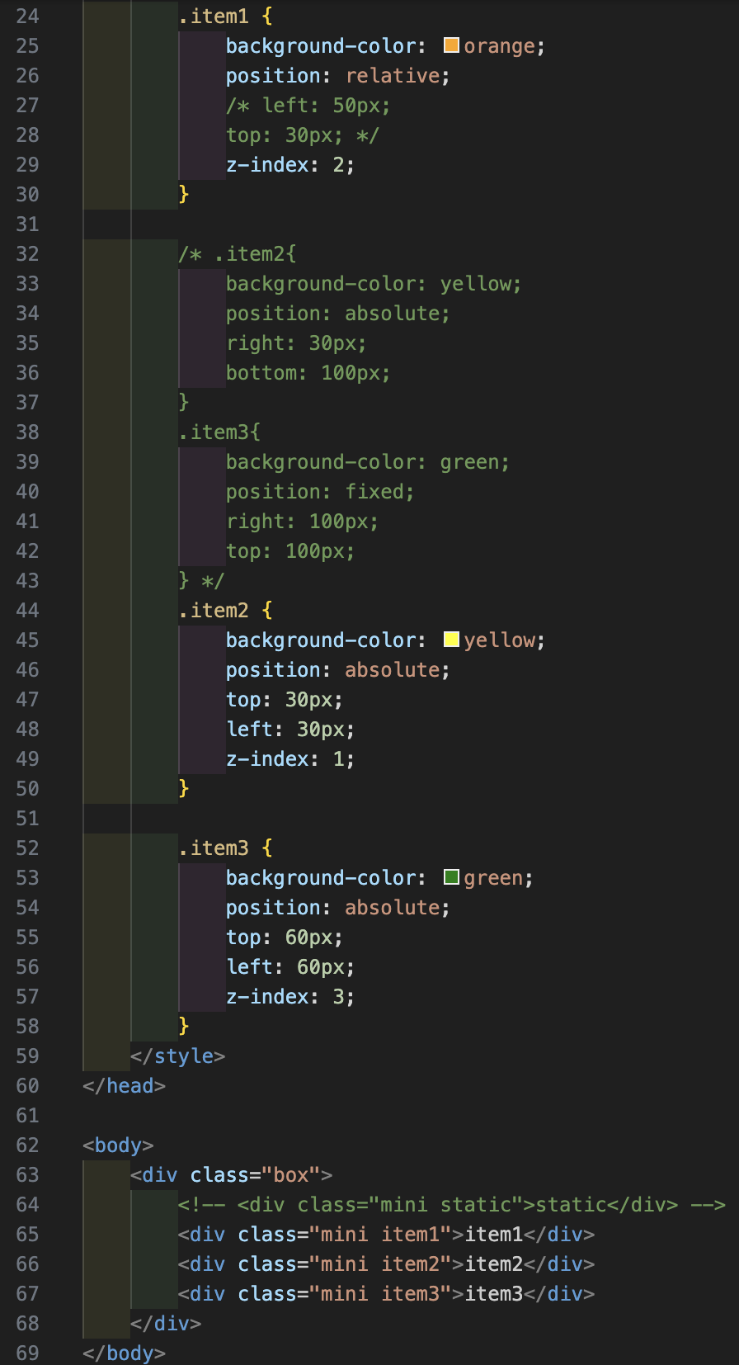This screenshot has height=1365, width=739.
Task: Click the commented 'mini static' div line
Action: (x=451, y=1204)
